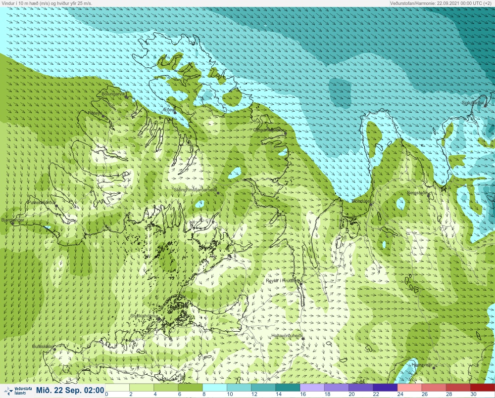495x398 pixels.
Task: Click the legend scale number 0
Action: click(107, 394)
